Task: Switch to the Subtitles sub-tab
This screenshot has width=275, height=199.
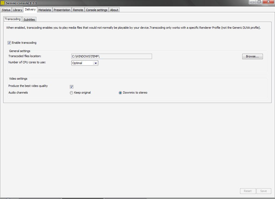Action: [29, 20]
